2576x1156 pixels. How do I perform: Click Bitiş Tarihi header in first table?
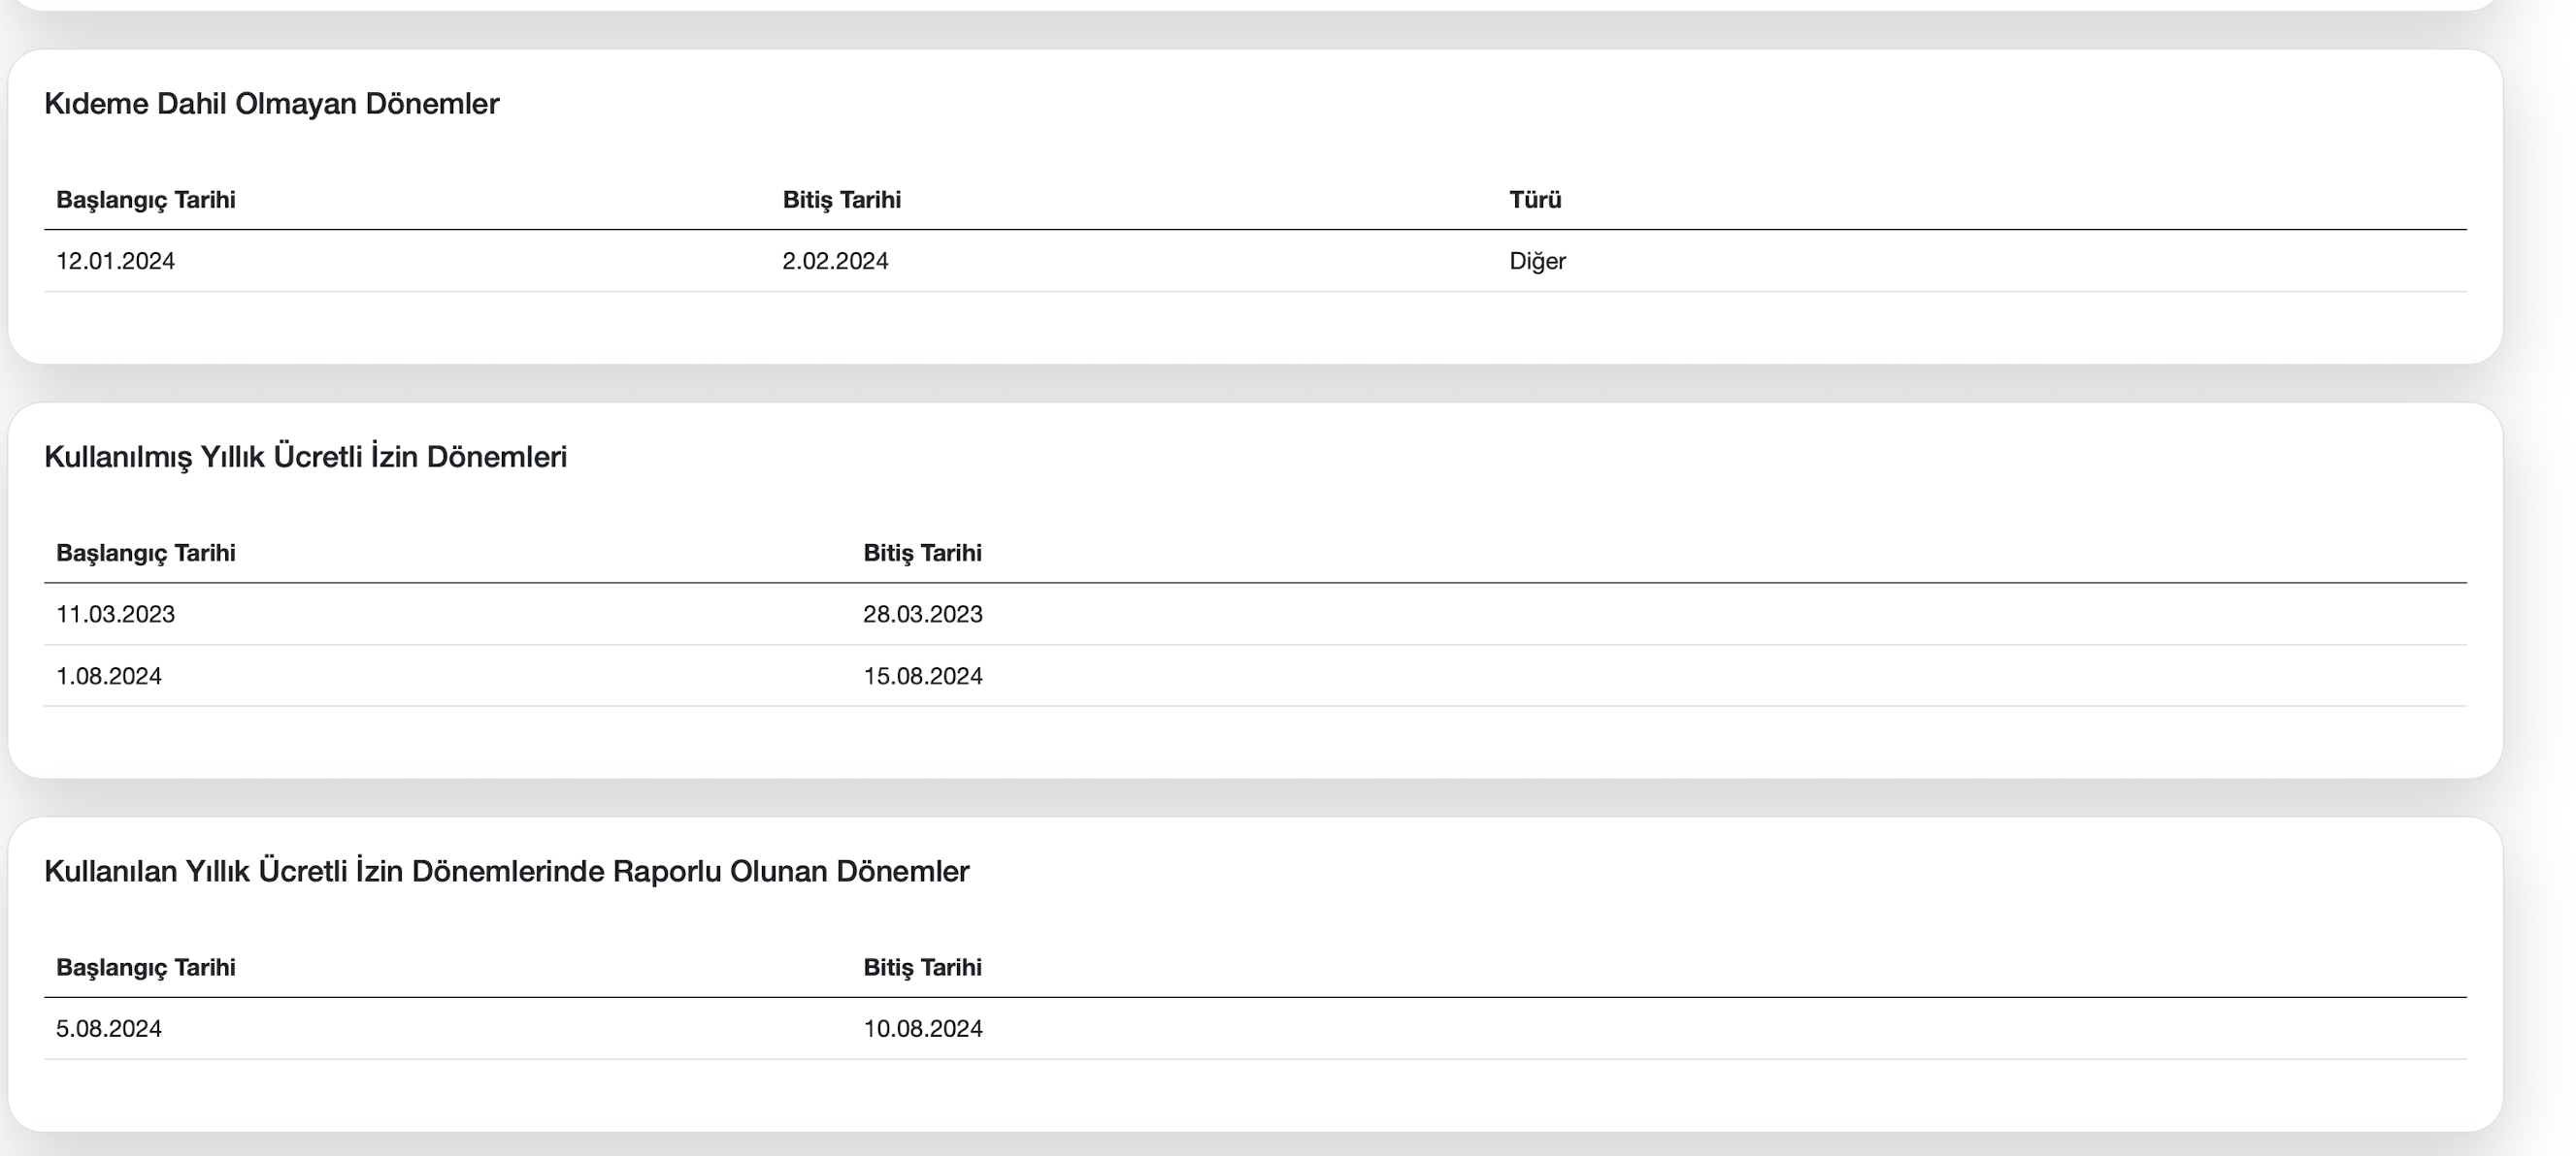tap(841, 200)
